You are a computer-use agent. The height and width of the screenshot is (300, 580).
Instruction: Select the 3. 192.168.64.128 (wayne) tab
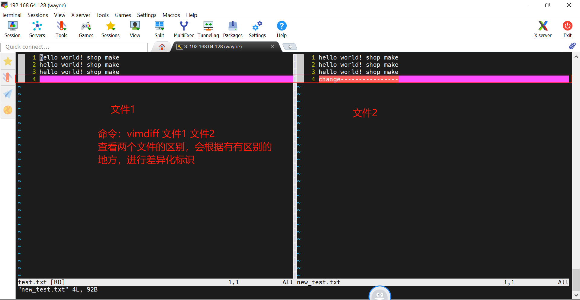213,47
